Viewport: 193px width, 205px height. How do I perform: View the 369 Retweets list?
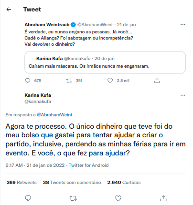pos(21,183)
